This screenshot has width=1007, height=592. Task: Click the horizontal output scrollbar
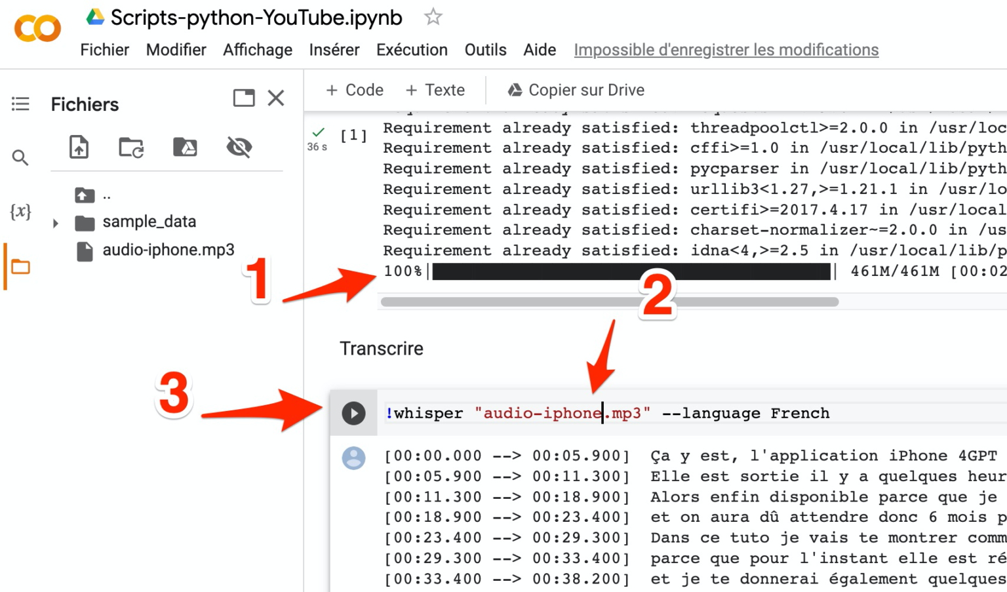tap(609, 302)
